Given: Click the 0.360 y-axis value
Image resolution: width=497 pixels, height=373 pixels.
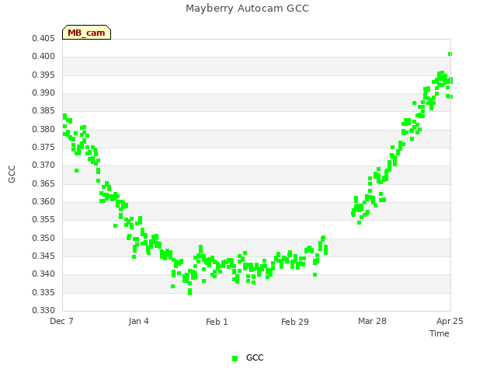Looking at the screenshot, I should point(43,202).
